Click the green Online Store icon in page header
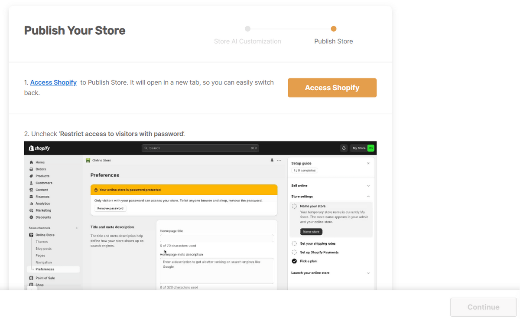 [88, 160]
